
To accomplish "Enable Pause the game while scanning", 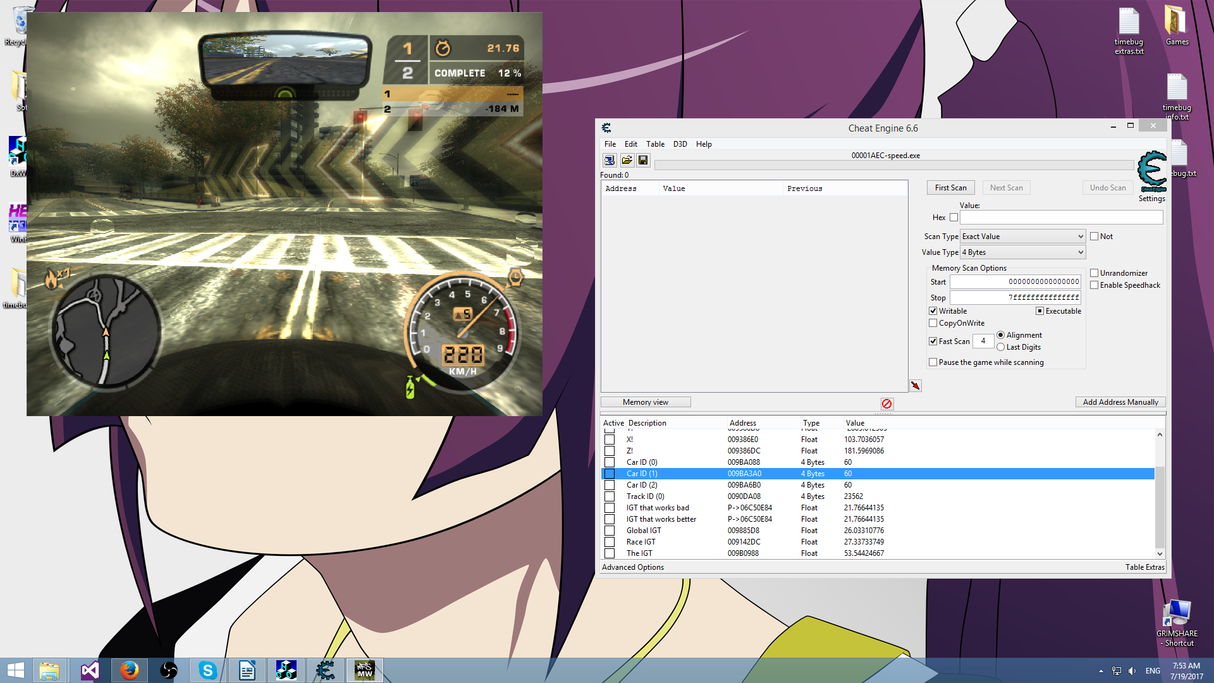I will tap(934, 362).
